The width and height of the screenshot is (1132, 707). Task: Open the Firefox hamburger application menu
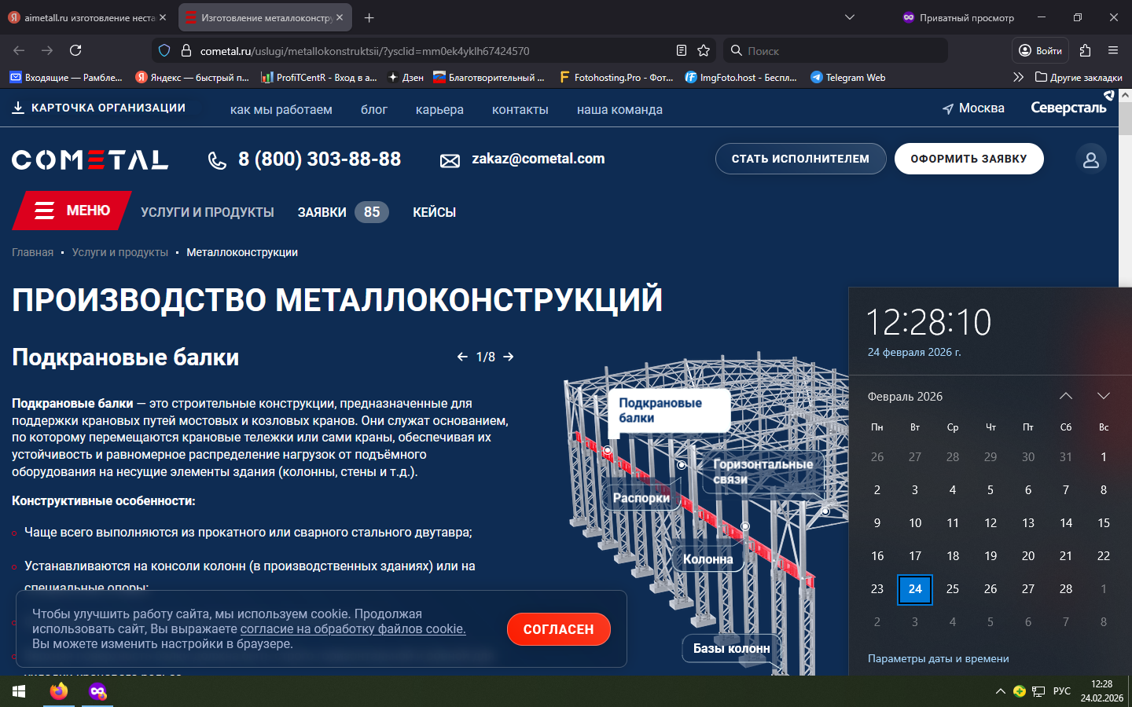pyautogui.click(x=1112, y=50)
